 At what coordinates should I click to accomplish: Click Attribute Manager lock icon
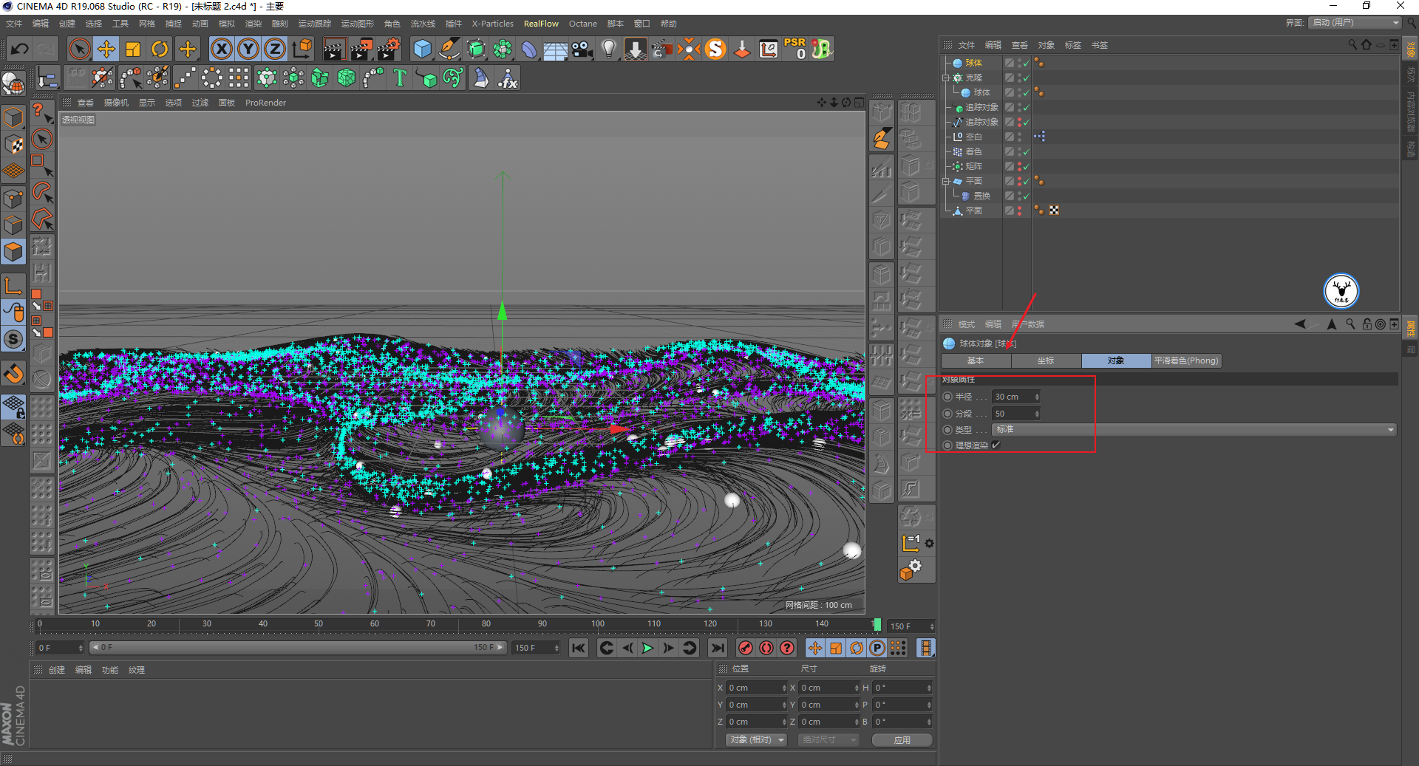tap(1367, 324)
